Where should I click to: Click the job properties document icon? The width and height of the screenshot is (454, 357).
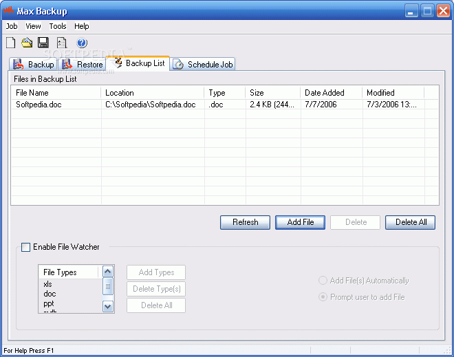pos(62,43)
